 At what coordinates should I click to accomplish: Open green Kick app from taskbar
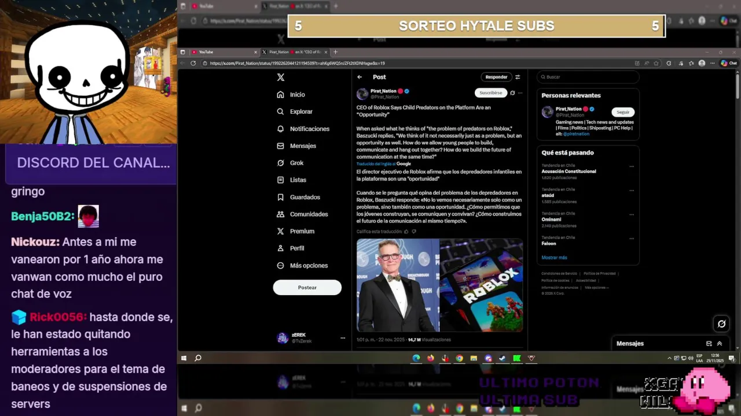[x=517, y=358]
